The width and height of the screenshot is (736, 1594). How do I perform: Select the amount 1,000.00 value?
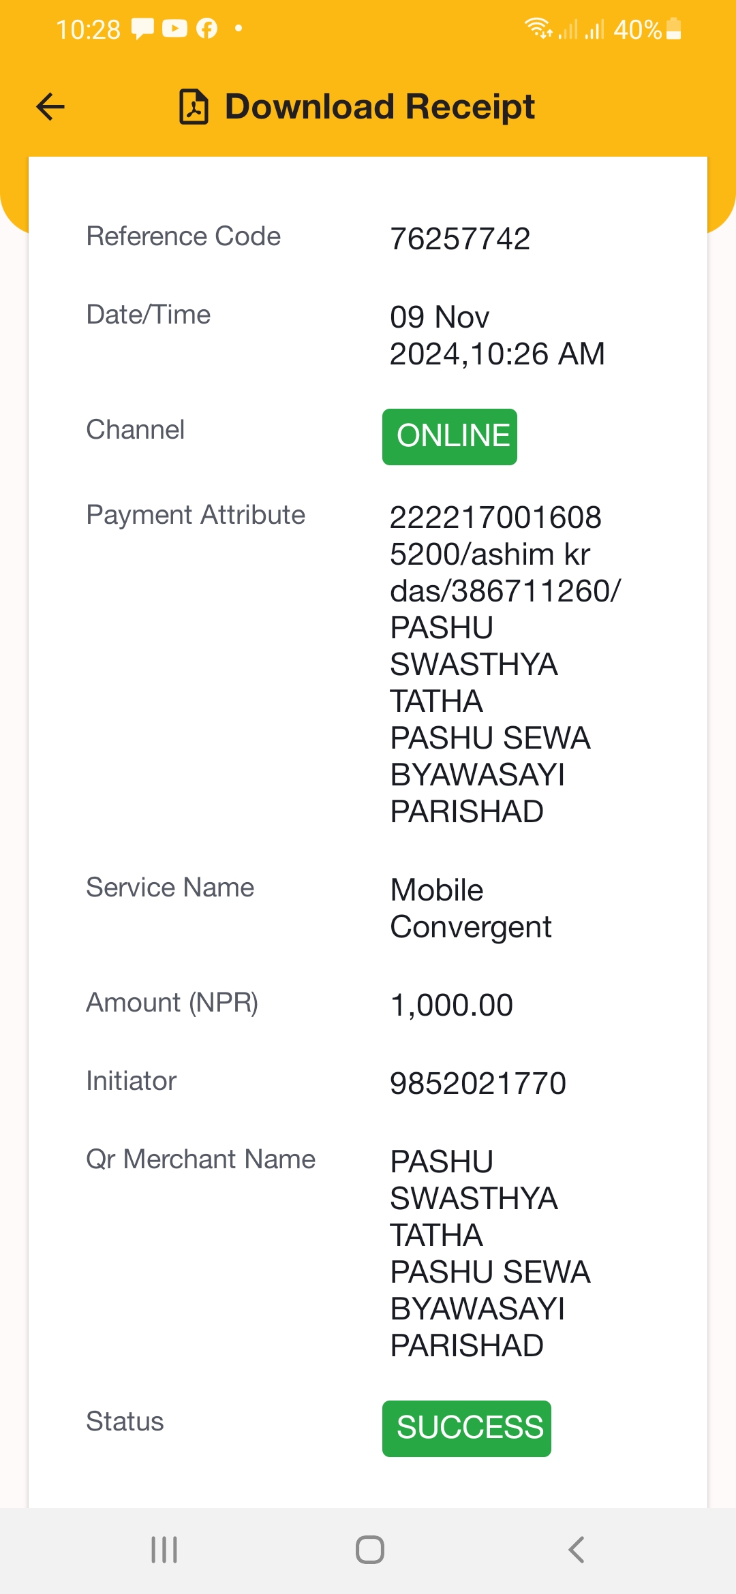pos(452,1005)
